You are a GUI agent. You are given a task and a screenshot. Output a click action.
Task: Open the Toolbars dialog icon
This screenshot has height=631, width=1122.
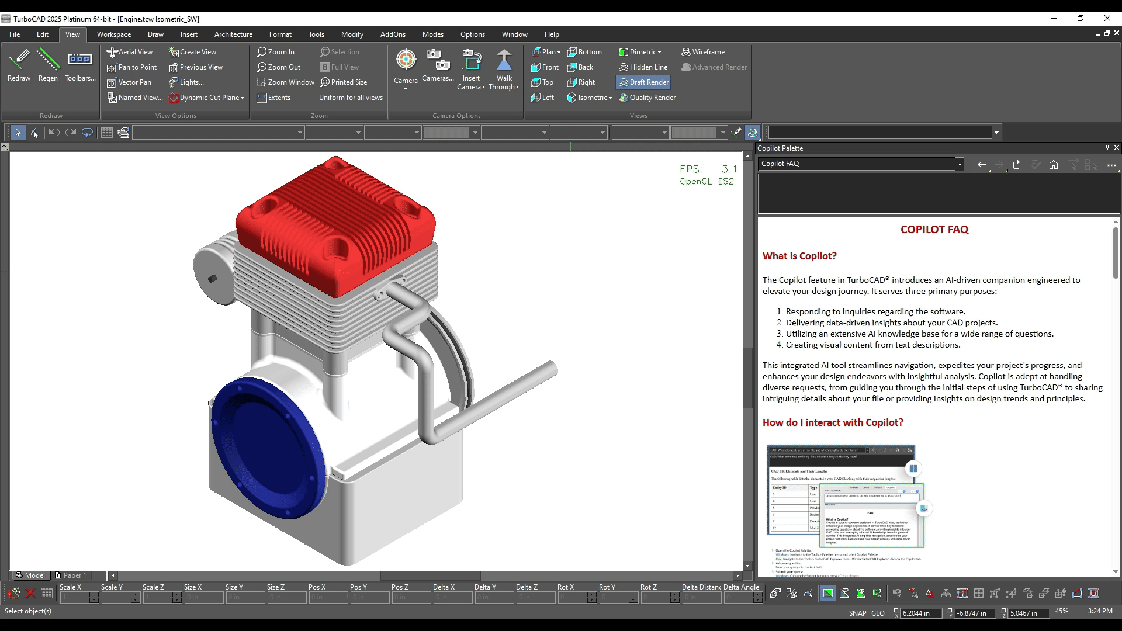point(80,65)
